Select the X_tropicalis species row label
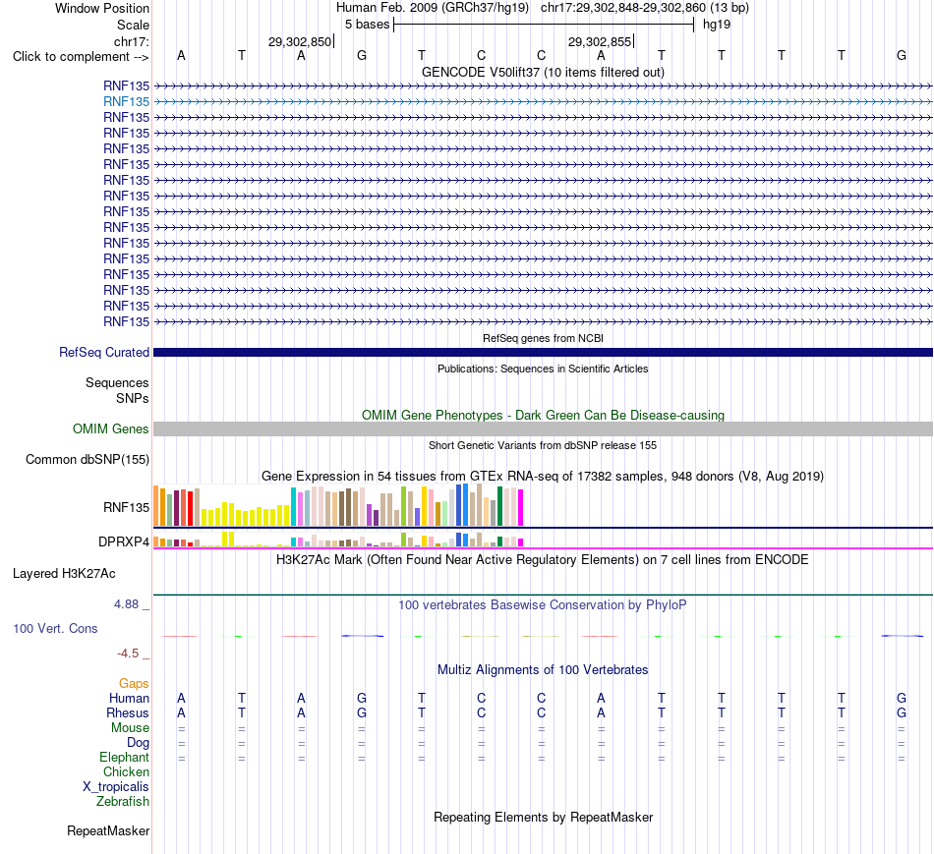This screenshot has width=934, height=854. coord(116,787)
